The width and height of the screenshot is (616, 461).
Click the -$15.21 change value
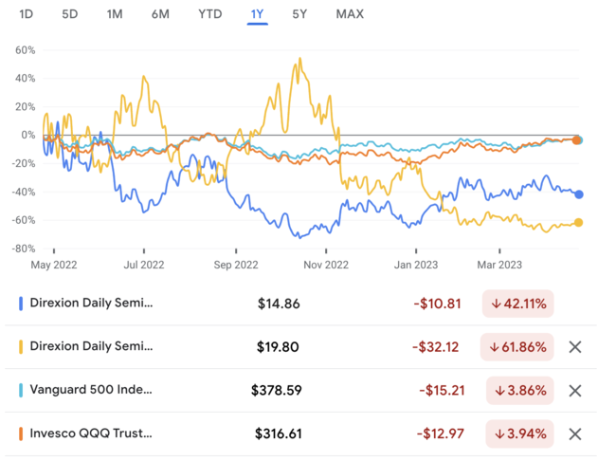tap(442, 391)
